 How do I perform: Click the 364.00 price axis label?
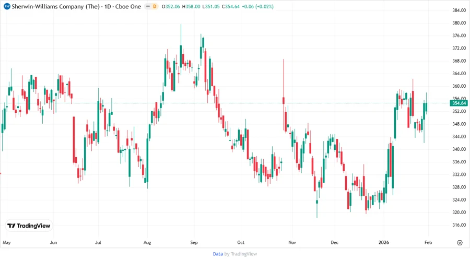click(x=459, y=74)
